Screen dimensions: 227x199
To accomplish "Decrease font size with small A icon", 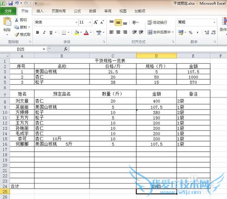I will [x=102, y=22].
